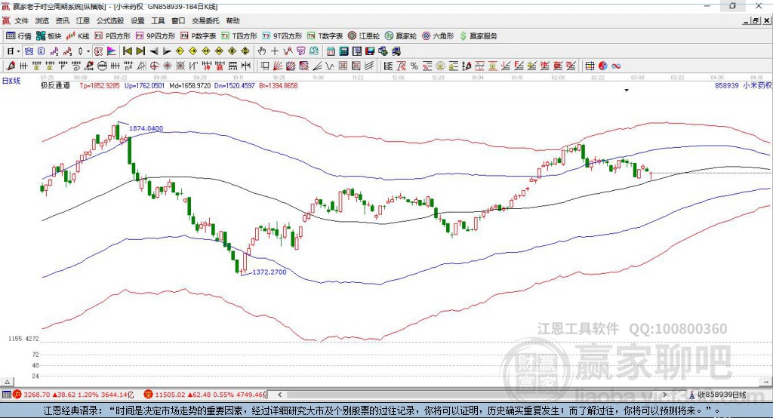Open the 9P四方形 tool
Viewport: 773px width, 418px height.
tap(155, 36)
